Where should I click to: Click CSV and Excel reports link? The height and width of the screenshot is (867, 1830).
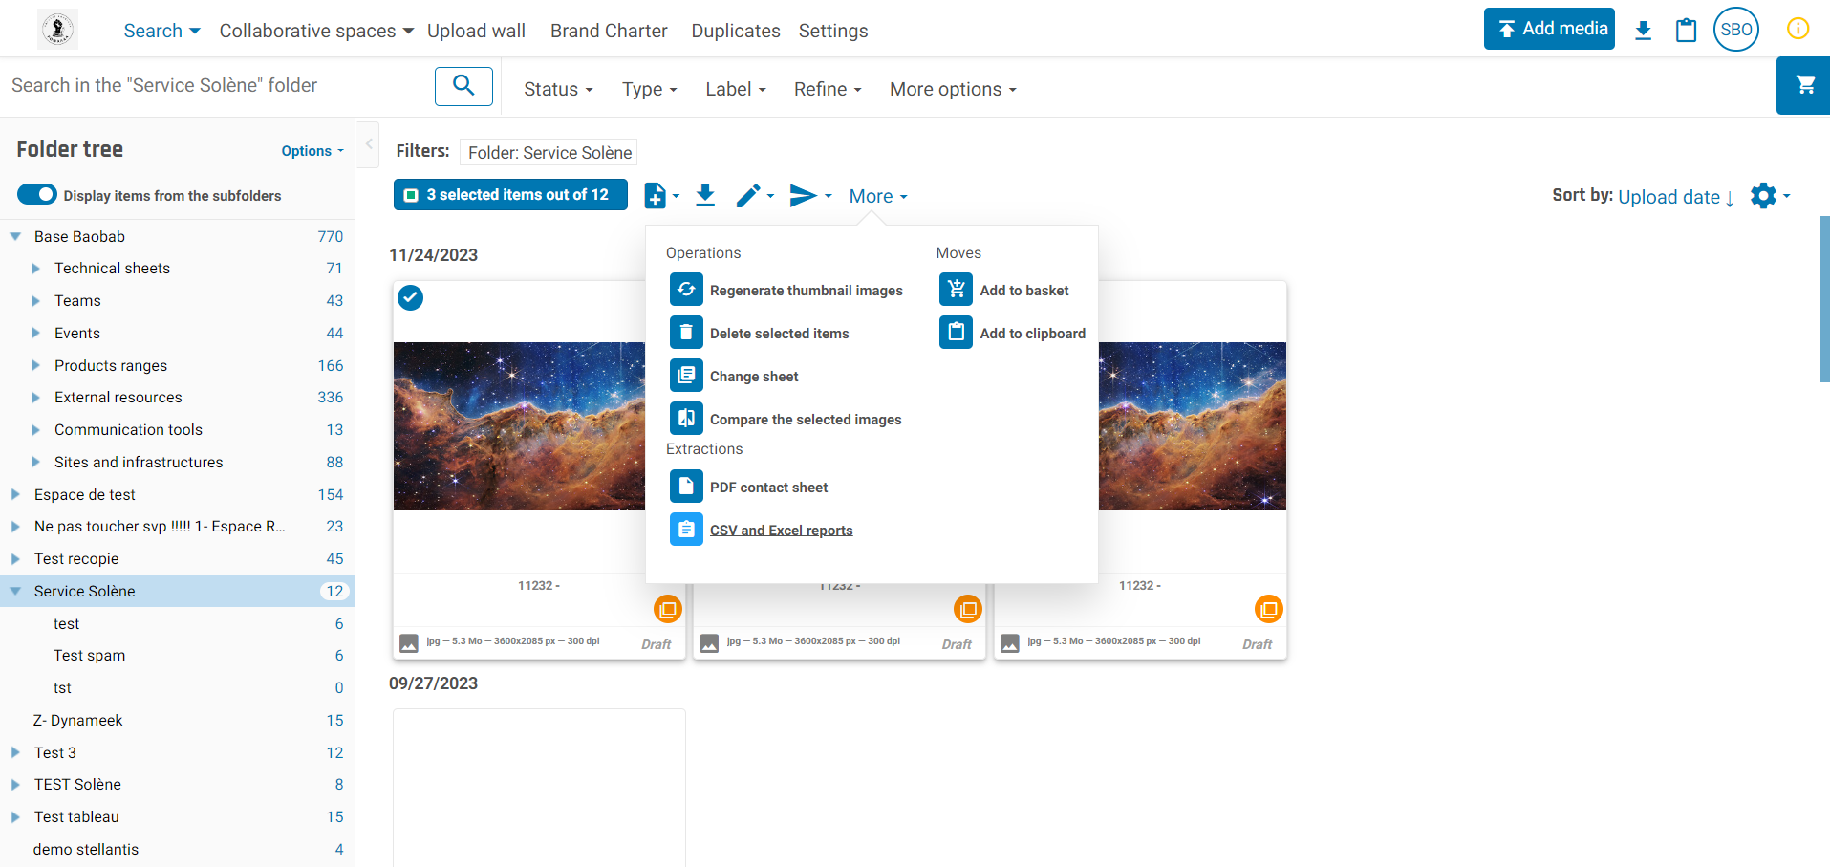coord(781,531)
